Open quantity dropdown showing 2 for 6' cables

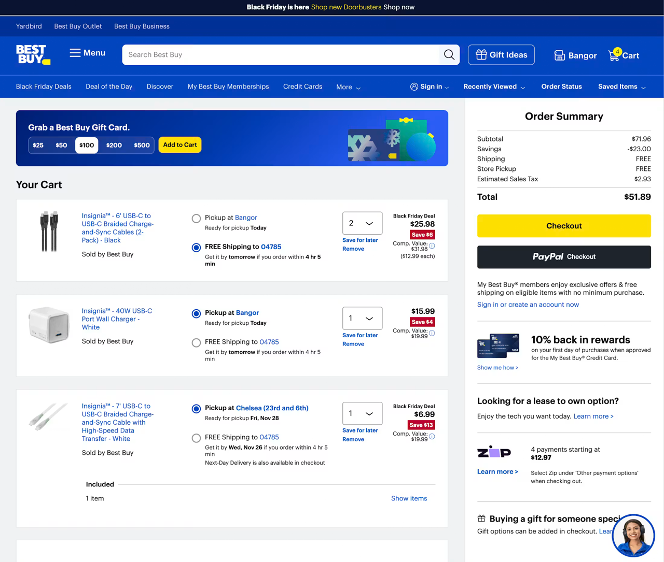tap(362, 223)
